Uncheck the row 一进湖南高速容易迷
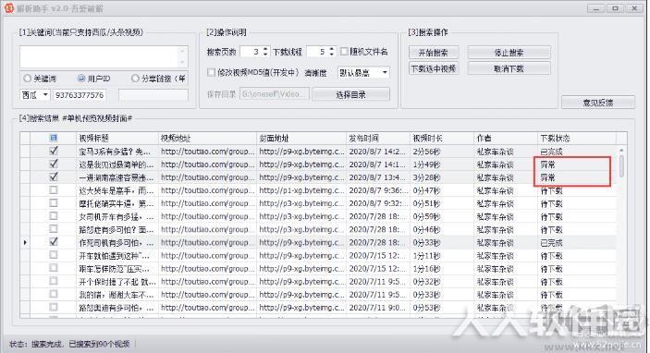The image size is (650, 353). tap(54, 176)
